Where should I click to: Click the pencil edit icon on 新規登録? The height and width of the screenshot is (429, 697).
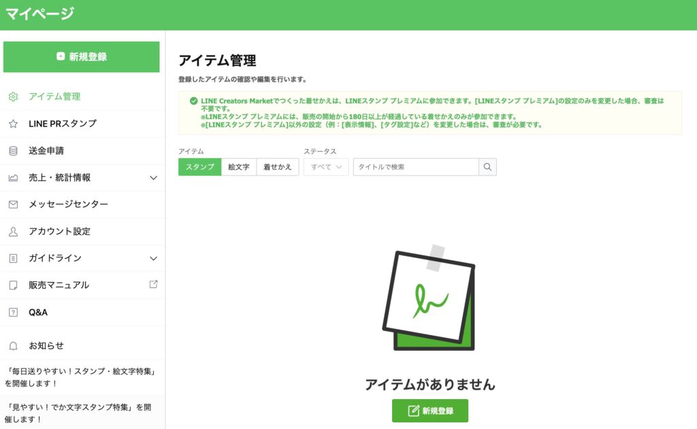[413, 411]
